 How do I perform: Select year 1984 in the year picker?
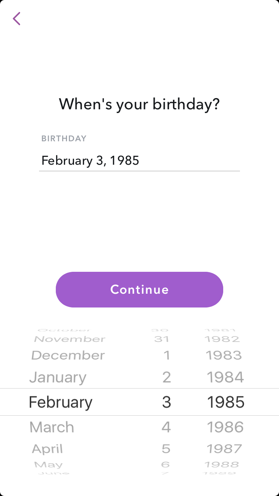pos(225,377)
